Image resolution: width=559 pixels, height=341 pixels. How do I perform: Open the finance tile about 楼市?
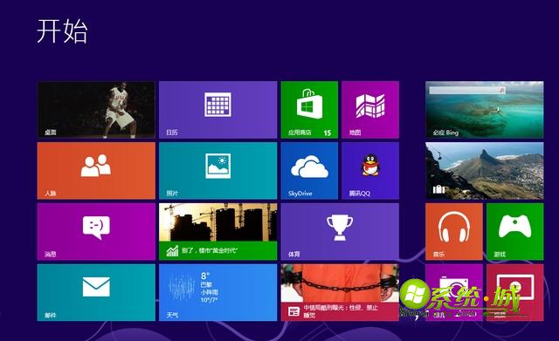(x=217, y=232)
